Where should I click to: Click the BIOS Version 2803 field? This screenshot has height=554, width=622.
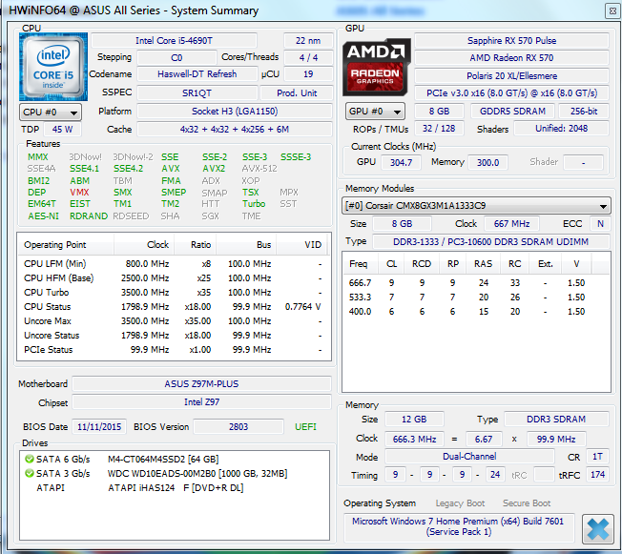238,427
